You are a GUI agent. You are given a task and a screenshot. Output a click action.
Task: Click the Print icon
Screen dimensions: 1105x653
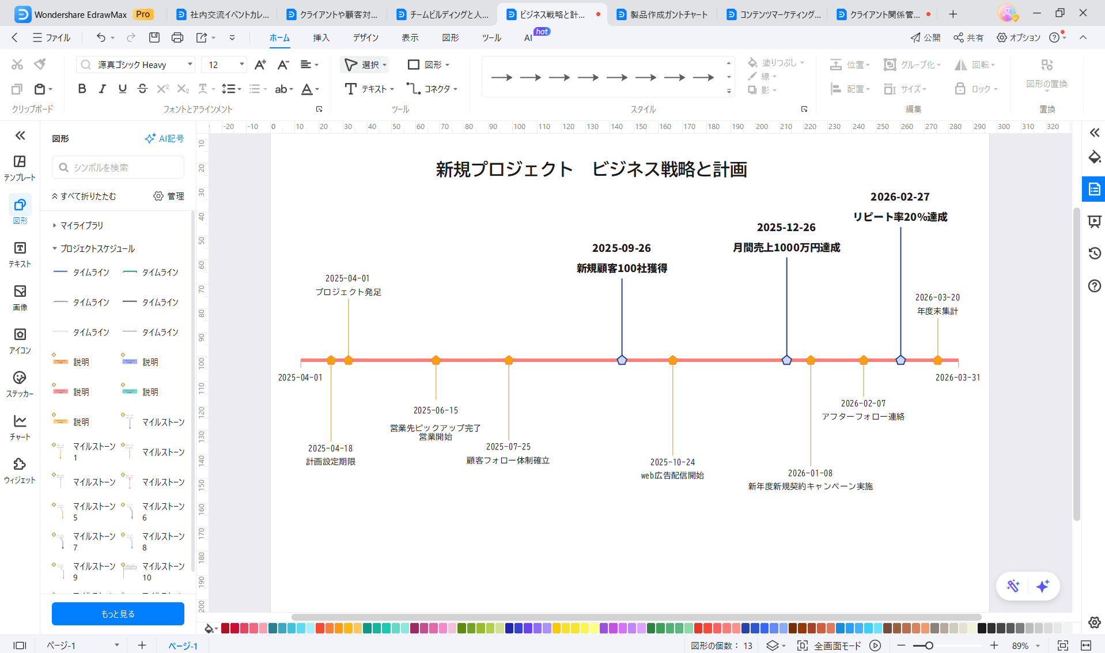pos(177,37)
